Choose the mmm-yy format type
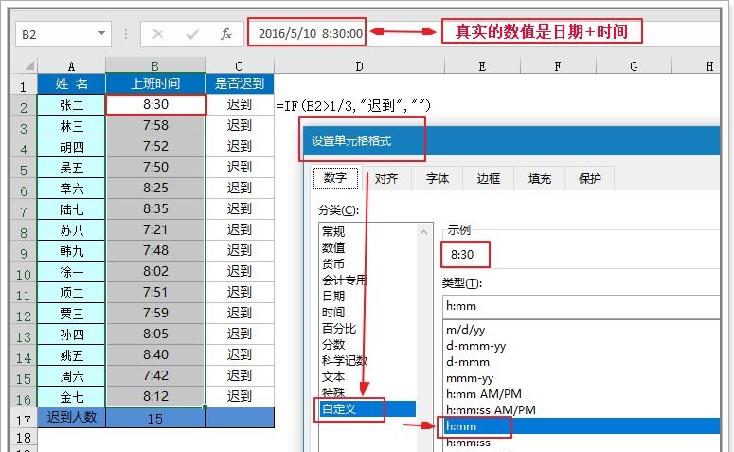The image size is (734, 452). [x=470, y=378]
